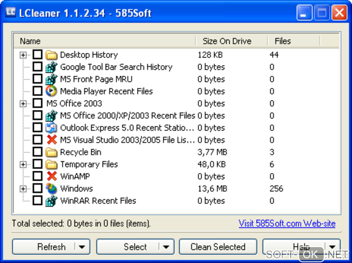The image size is (352, 263).
Task: Click the 13,6 MB size value
Action: point(212,189)
